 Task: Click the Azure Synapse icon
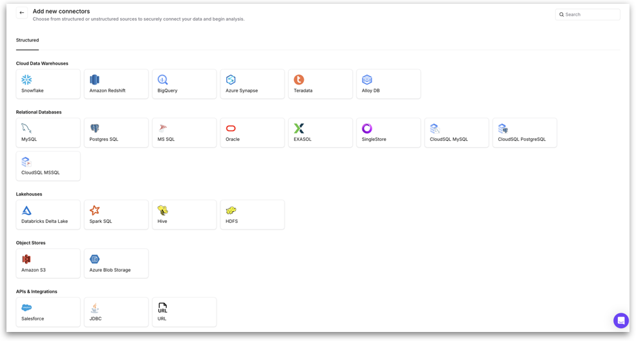[x=231, y=79]
